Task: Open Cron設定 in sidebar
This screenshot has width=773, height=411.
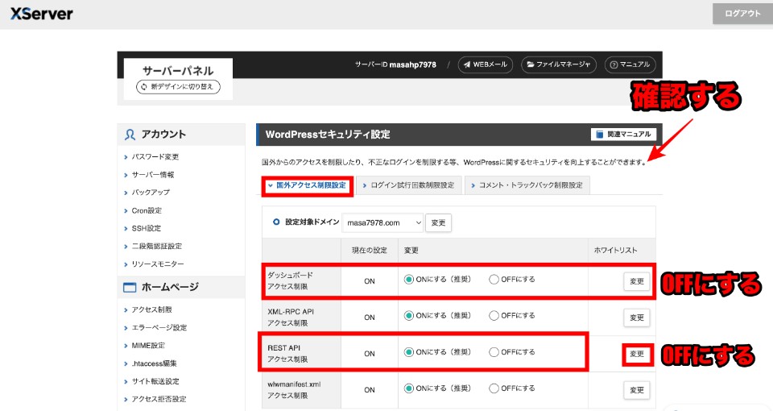Action: pyautogui.click(x=147, y=210)
